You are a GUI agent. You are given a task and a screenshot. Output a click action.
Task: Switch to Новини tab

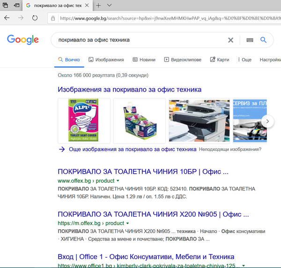coord(144,60)
